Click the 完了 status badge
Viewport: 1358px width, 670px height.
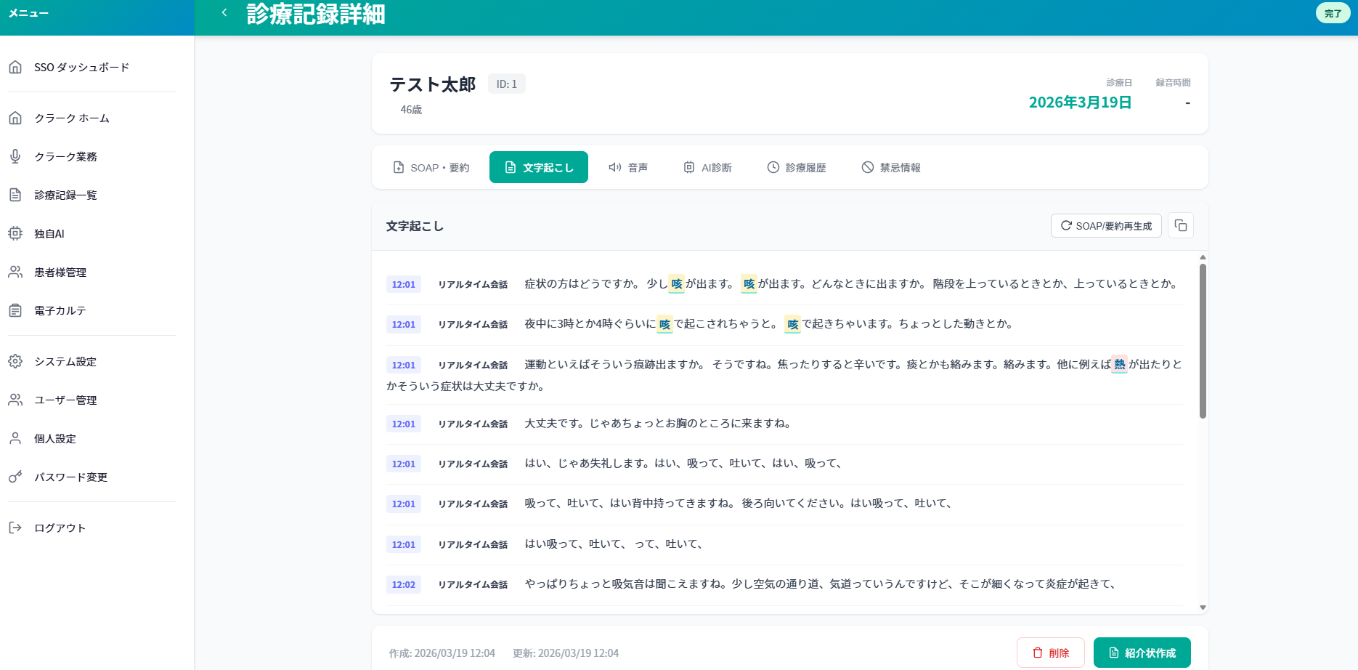coord(1333,12)
